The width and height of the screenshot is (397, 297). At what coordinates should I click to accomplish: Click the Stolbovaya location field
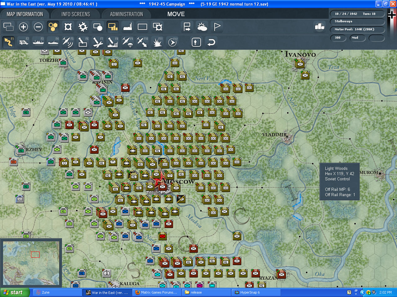coord(357,21)
